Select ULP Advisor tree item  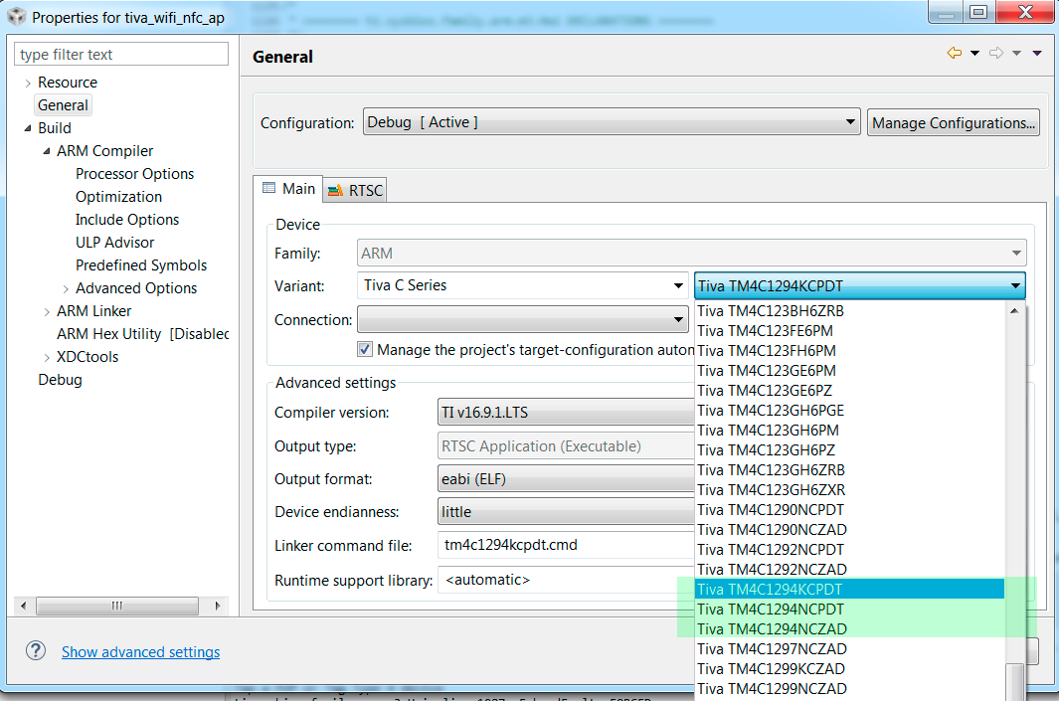pos(114,243)
